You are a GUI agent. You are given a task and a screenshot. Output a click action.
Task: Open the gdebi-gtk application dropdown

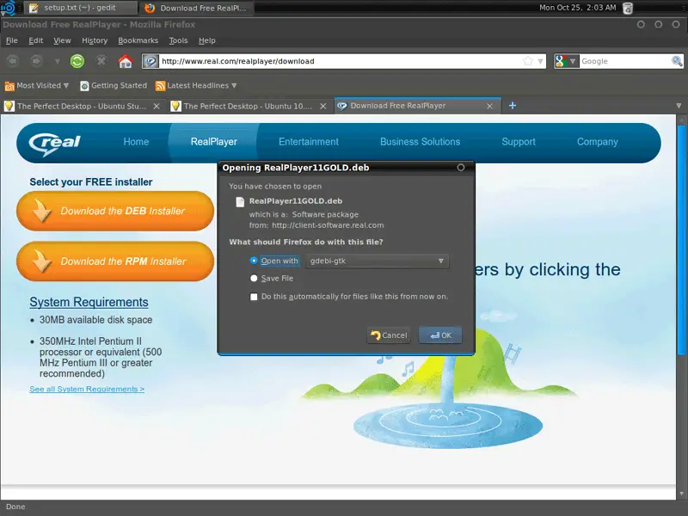click(377, 261)
